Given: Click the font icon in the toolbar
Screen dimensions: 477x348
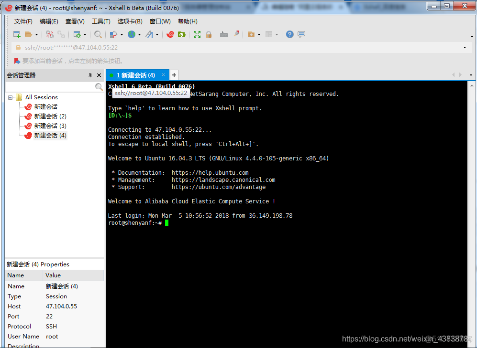Looking at the screenshot, I should [149, 34].
